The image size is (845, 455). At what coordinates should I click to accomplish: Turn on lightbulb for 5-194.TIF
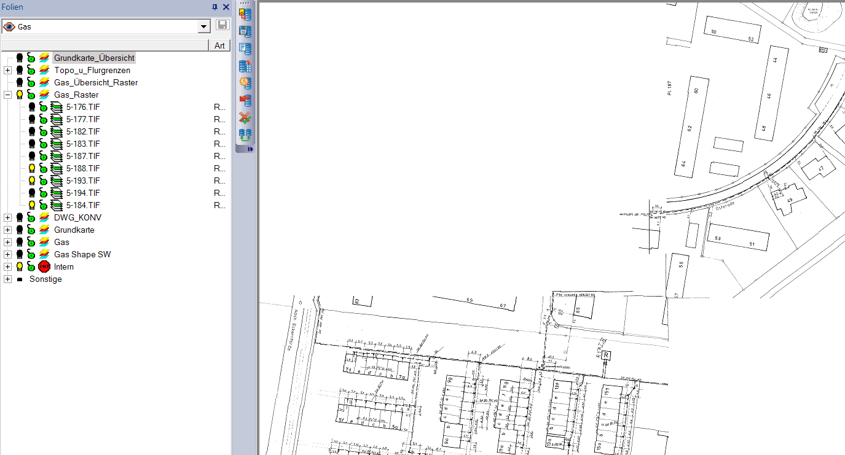(x=32, y=193)
